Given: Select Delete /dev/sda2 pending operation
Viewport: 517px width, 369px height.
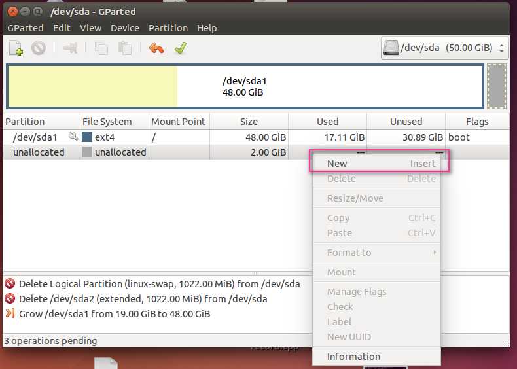Looking at the screenshot, I should pyautogui.click(x=143, y=299).
